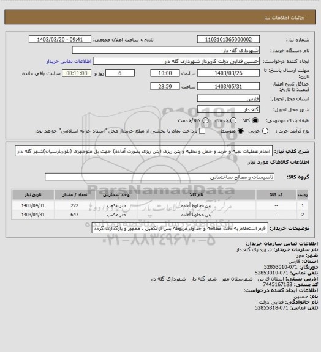The image size is (321, 352).
Task: Click the نام کالا column header
Action: click(x=196, y=195)
